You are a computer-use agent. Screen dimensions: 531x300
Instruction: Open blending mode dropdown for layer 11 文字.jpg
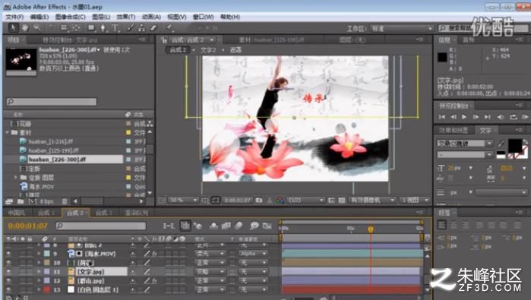coord(210,272)
